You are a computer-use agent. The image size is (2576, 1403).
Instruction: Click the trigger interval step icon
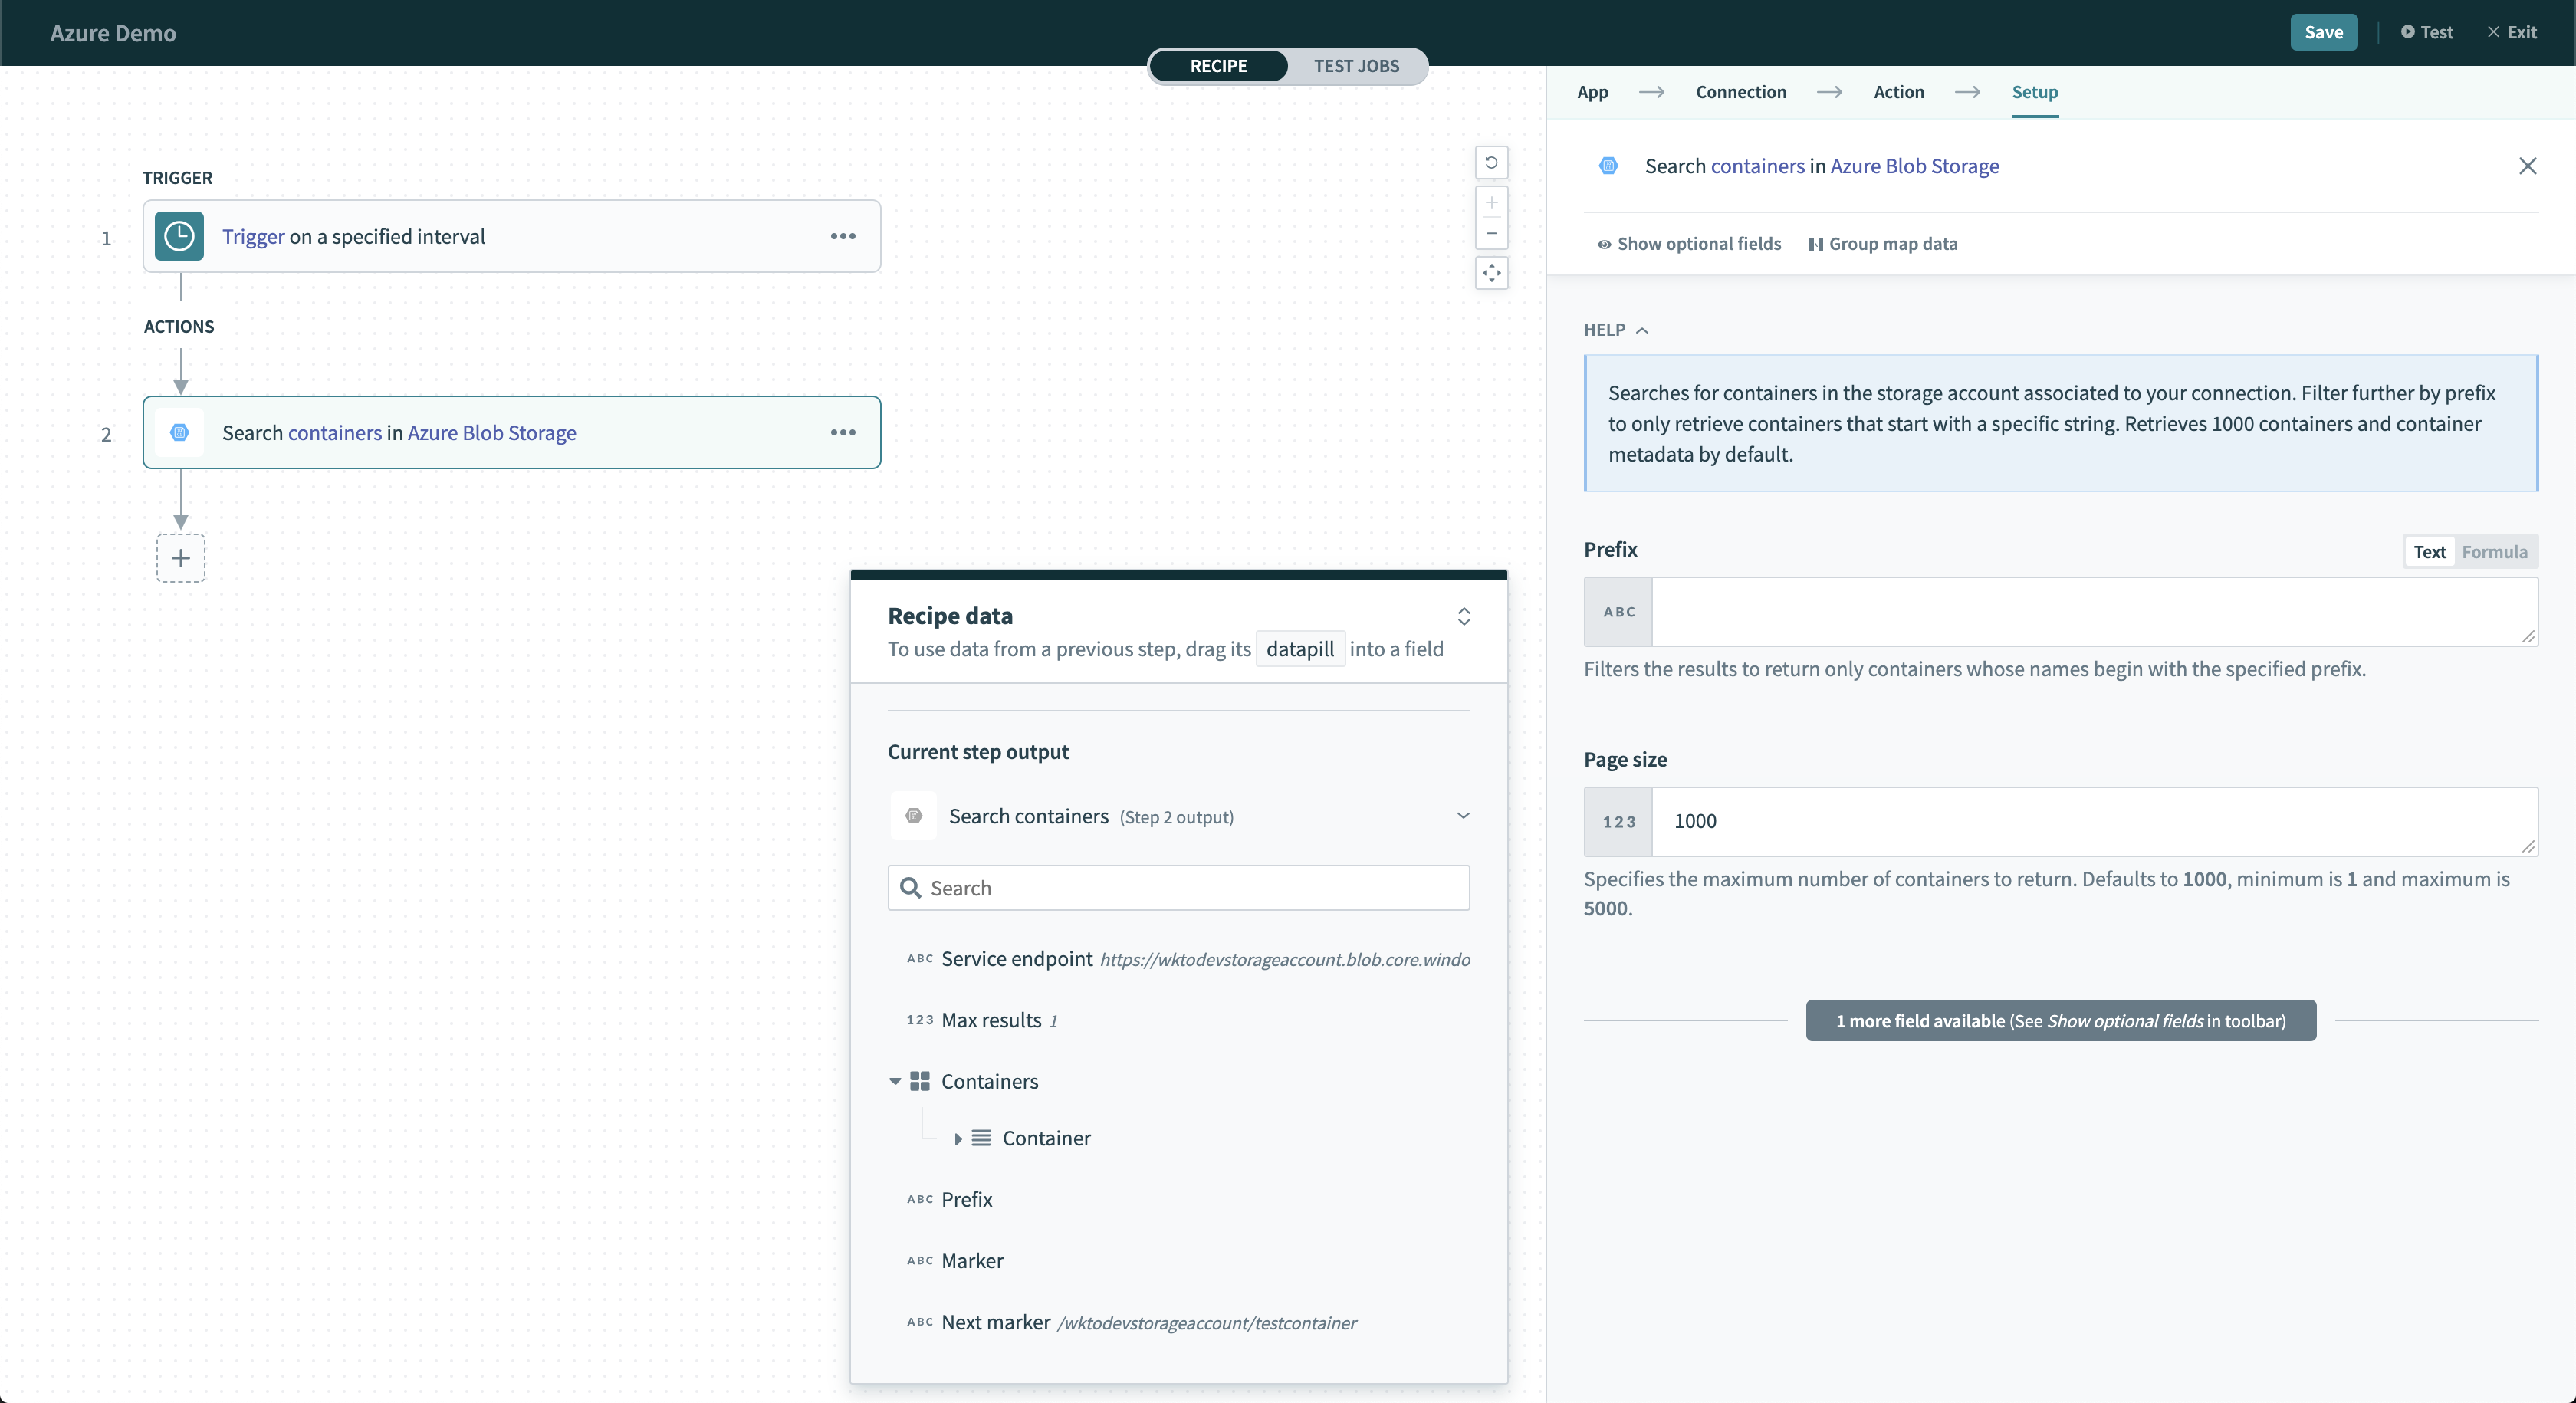point(179,235)
